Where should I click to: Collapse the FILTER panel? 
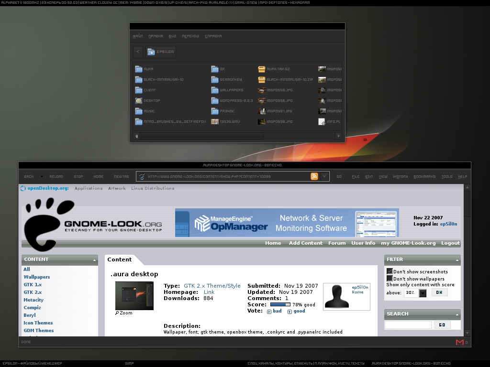pyautogui.click(x=457, y=260)
